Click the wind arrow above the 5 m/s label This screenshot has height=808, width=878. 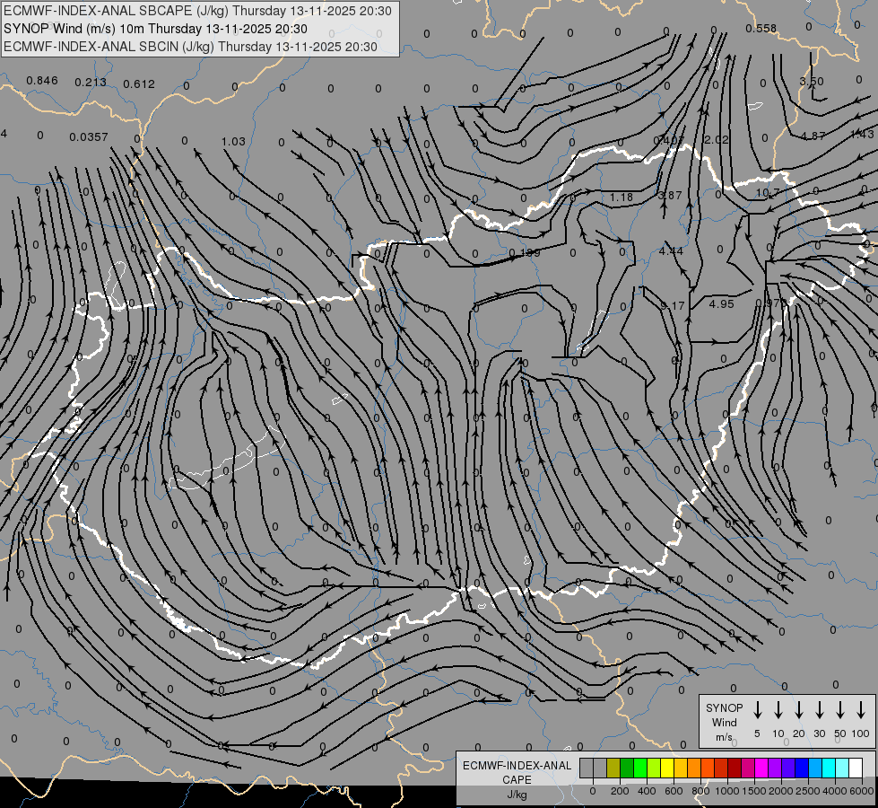[x=758, y=710]
